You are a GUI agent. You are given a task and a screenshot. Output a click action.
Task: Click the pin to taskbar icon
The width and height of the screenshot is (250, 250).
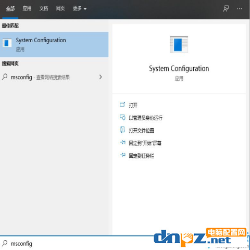click(x=122, y=155)
